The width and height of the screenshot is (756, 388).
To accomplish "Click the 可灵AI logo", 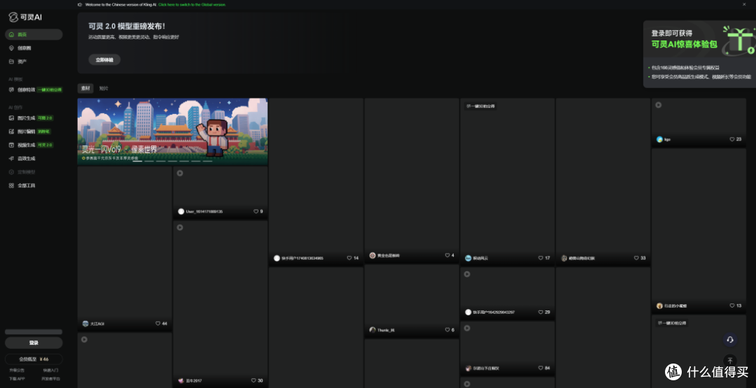I will click(26, 17).
